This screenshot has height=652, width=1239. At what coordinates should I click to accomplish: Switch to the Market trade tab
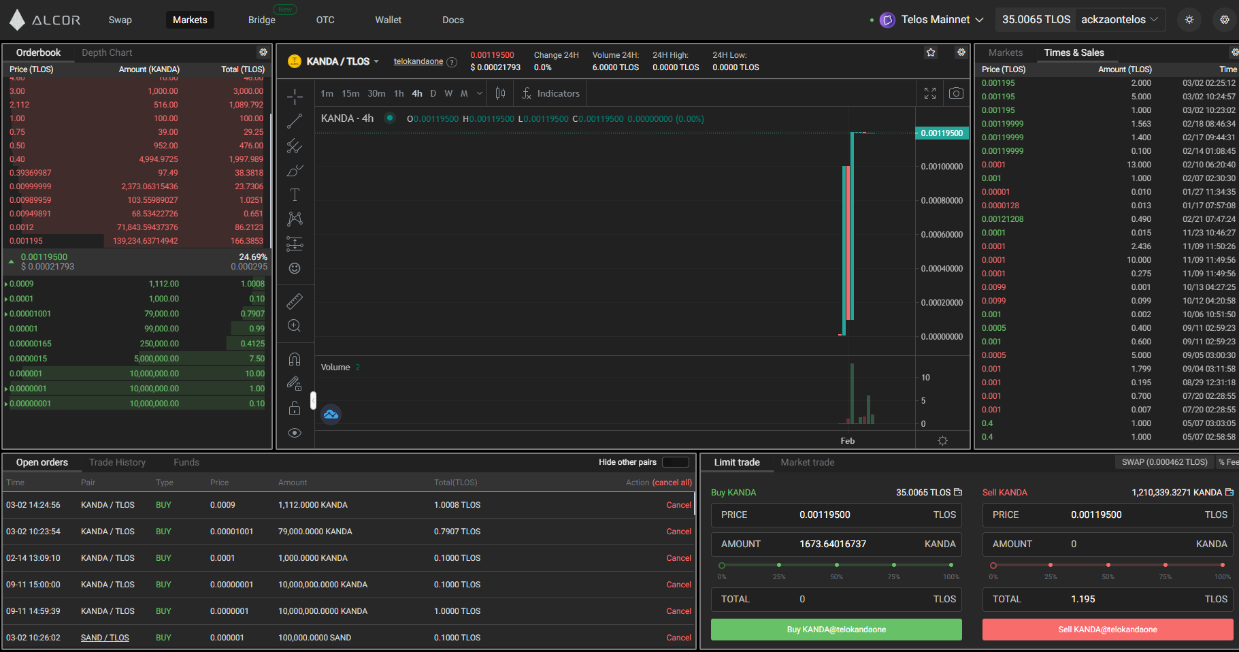pyautogui.click(x=808, y=462)
